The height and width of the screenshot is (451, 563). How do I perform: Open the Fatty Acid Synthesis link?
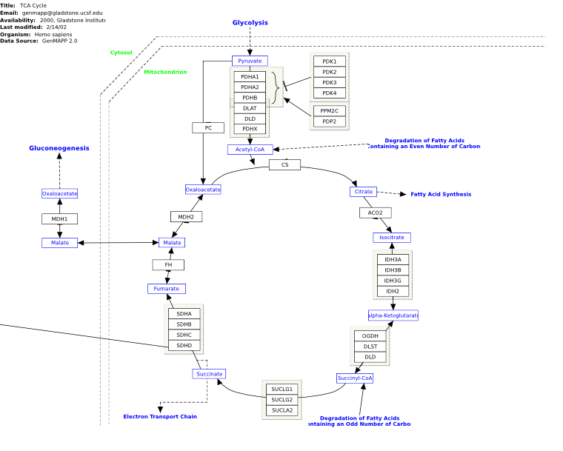[441, 194]
